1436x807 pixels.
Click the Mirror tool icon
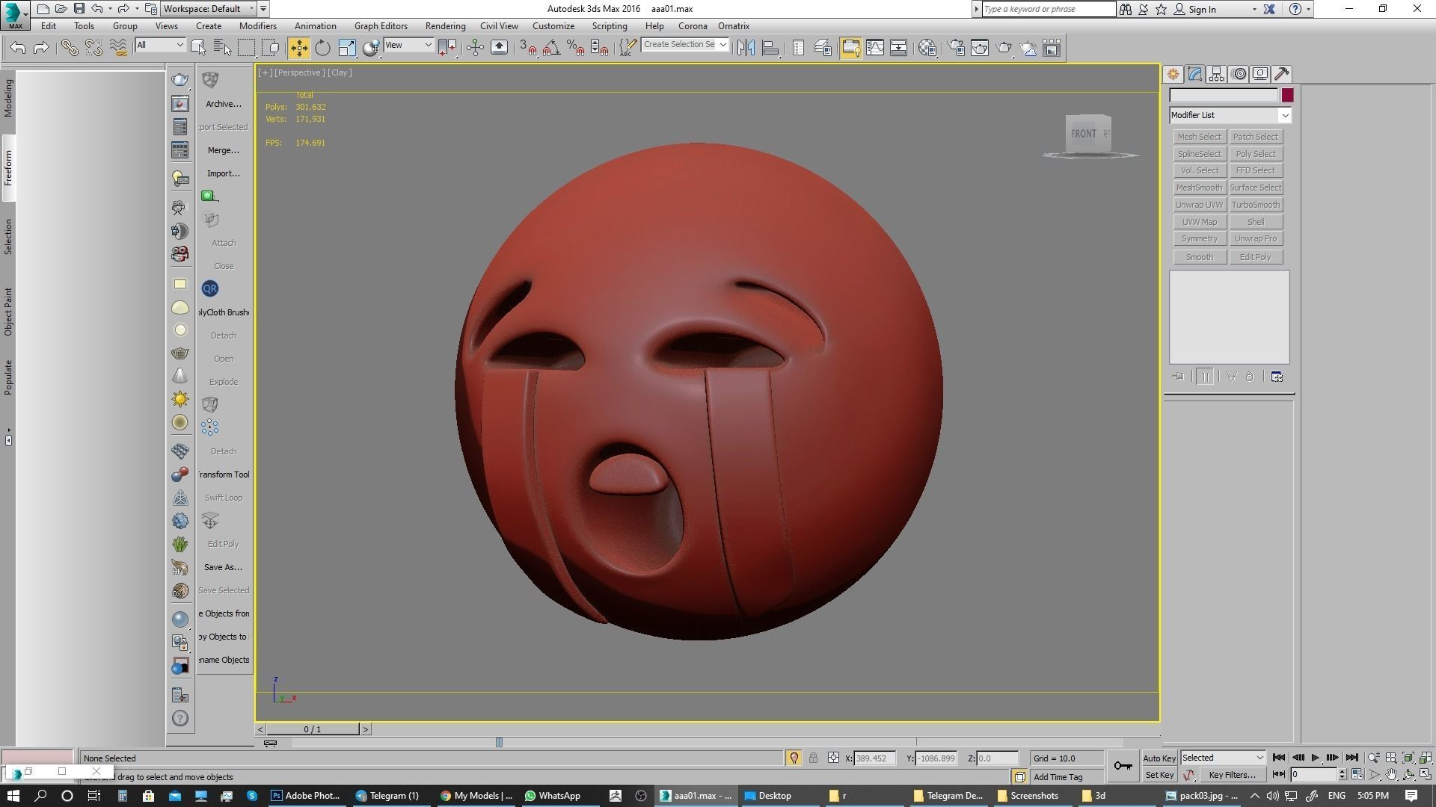[x=746, y=48]
